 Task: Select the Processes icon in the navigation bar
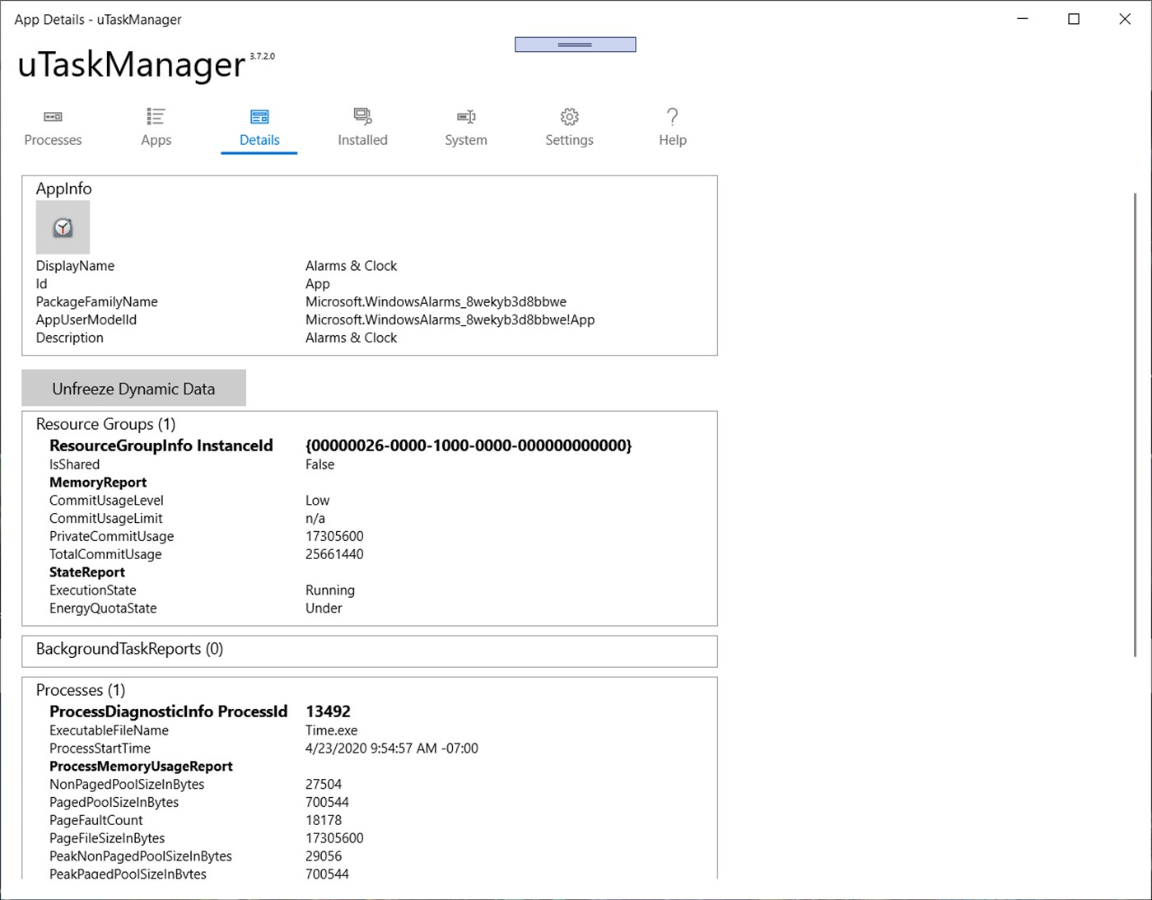52,117
